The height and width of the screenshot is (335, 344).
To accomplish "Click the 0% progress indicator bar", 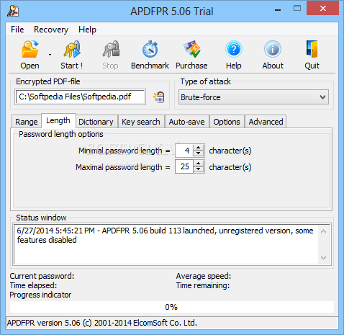I will pos(172,307).
